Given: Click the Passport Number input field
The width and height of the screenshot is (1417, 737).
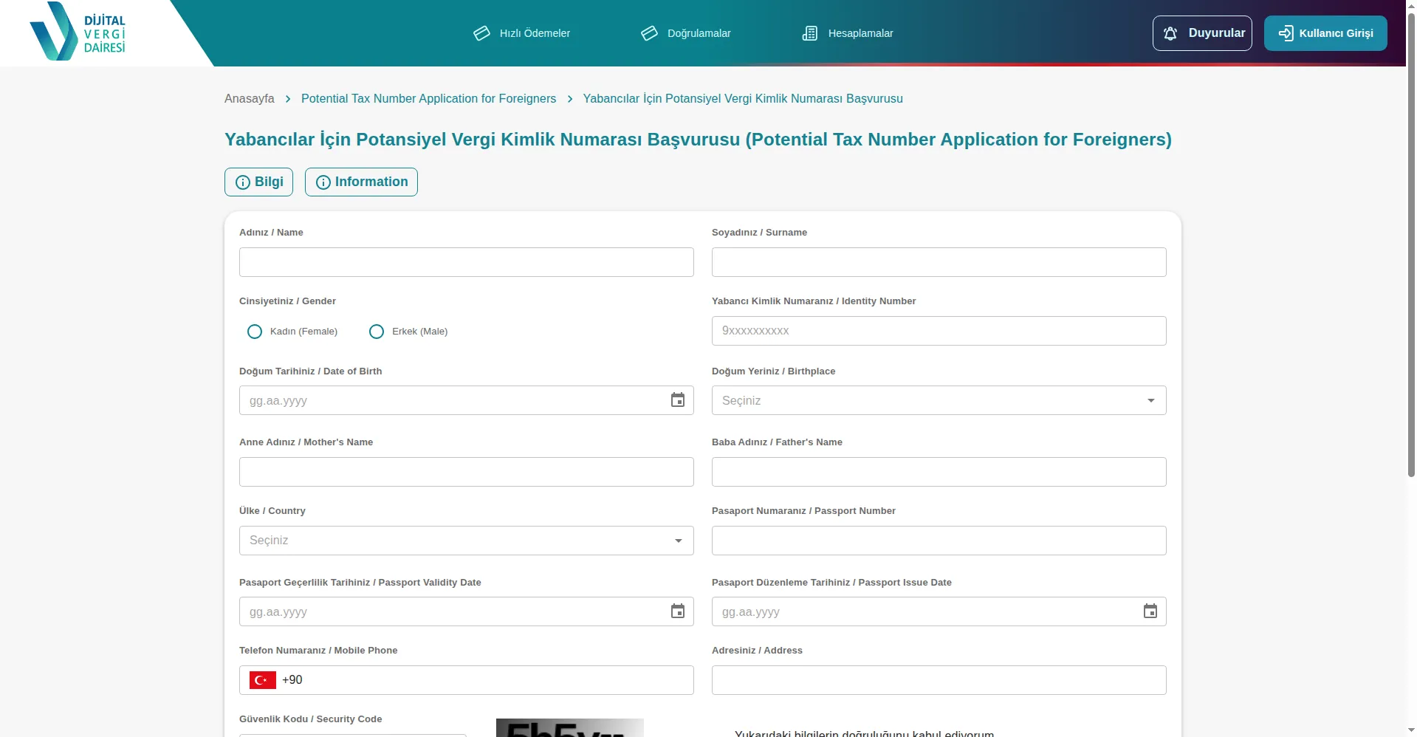Looking at the screenshot, I should pyautogui.click(x=939, y=541).
